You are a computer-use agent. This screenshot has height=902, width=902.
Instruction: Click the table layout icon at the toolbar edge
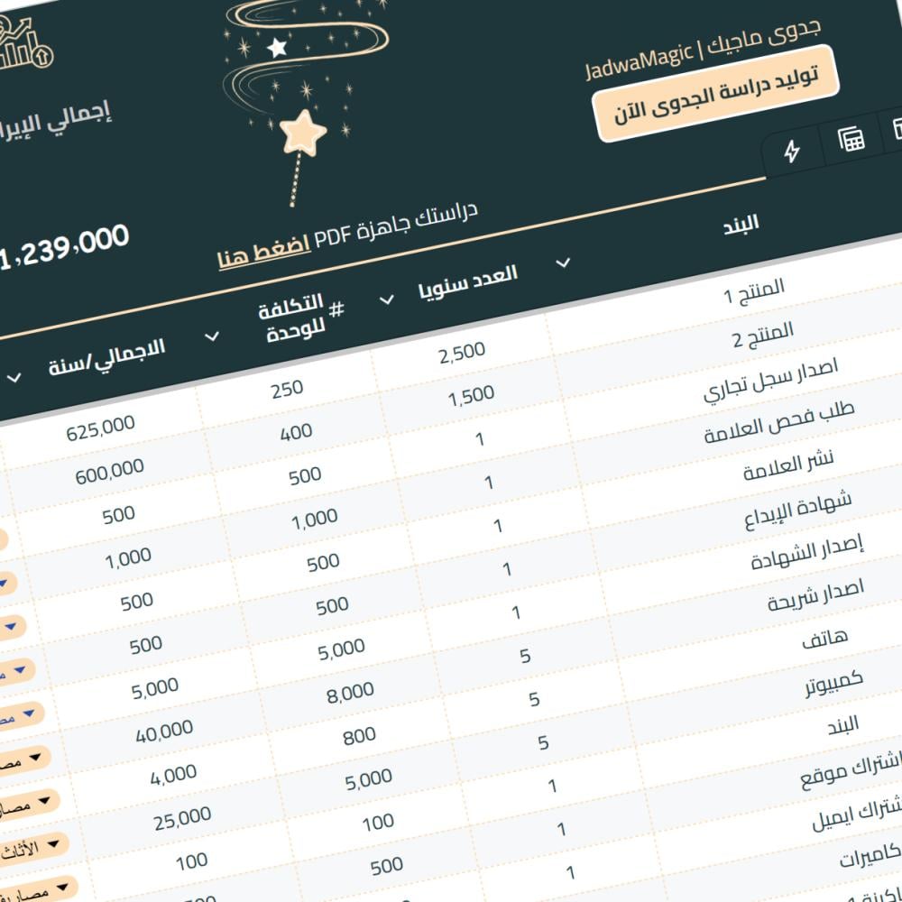click(897, 129)
